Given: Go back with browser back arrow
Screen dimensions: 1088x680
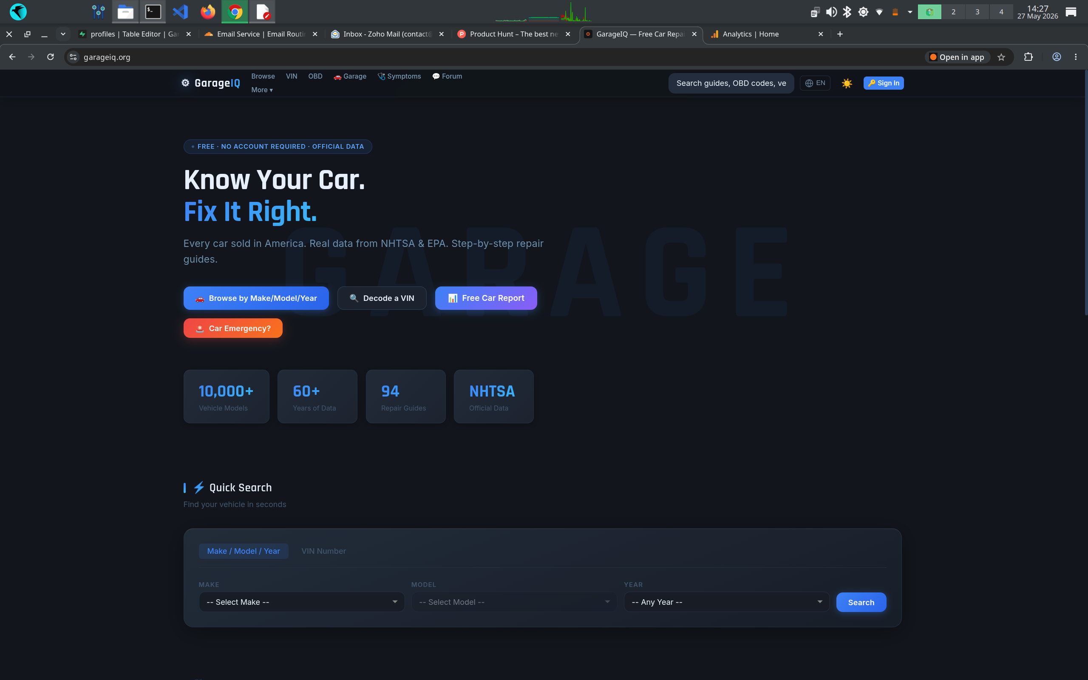Looking at the screenshot, I should [12, 57].
